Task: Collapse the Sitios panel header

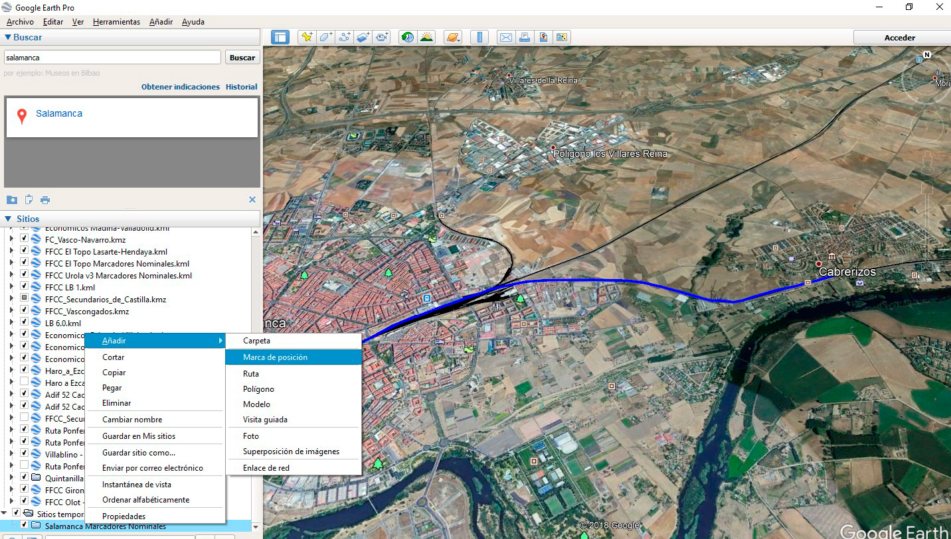Action: point(131,219)
